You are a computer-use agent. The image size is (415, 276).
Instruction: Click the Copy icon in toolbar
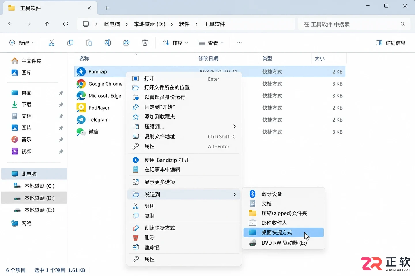(x=70, y=43)
